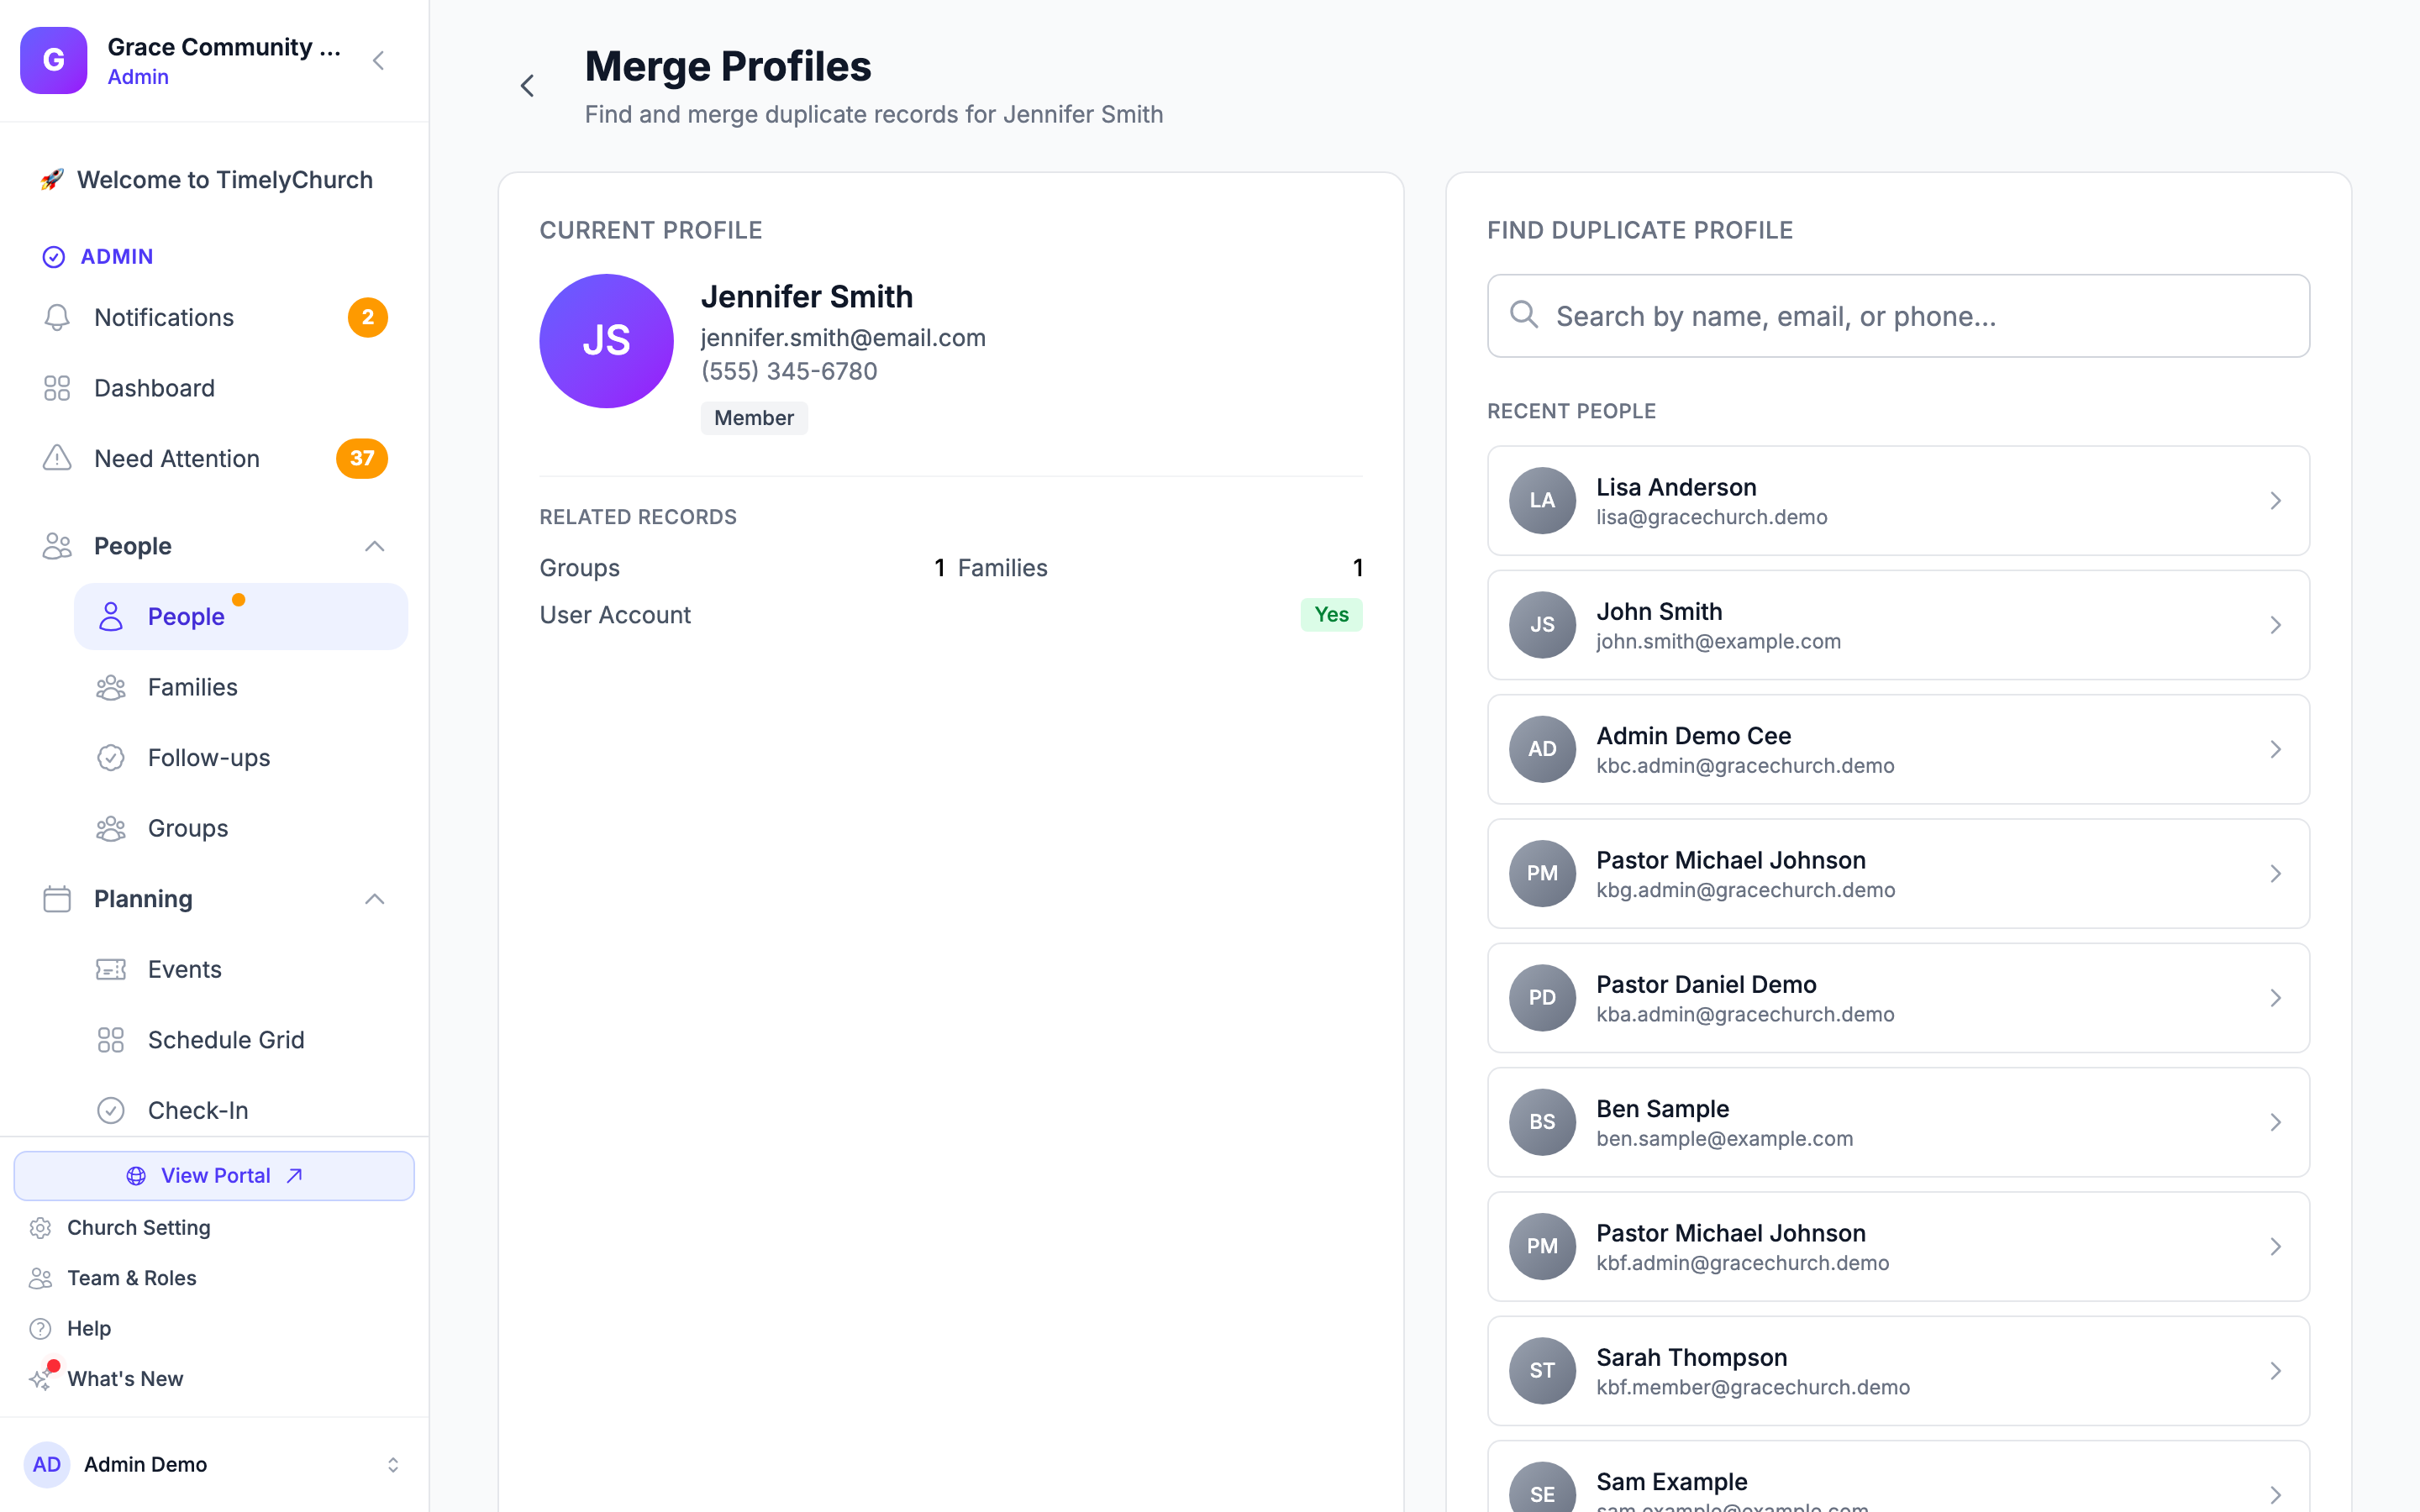The height and width of the screenshot is (1512, 2420).
Task: Open Church Setting gear icon
Action: [x=41, y=1228]
